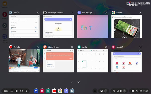Collapse tray with left chevron on right taskbar

[95, 91]
